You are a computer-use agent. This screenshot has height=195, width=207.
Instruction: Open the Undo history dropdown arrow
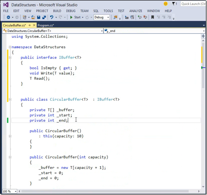[56, 18]
